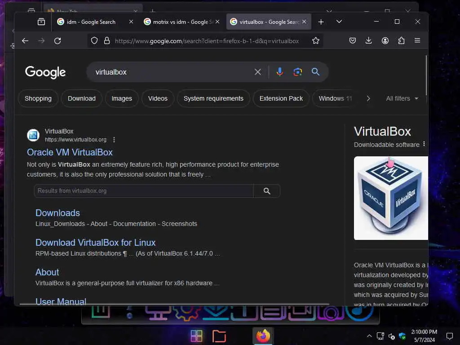Screen dimensions: 460x345
Task: Click the network icon in system tray
Action: pos(380,336)
